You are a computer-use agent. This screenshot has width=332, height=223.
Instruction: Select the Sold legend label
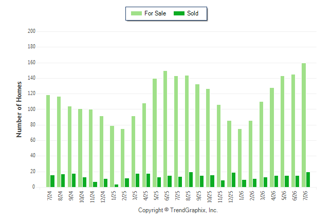pyautogui.click(x=193, y=13)
